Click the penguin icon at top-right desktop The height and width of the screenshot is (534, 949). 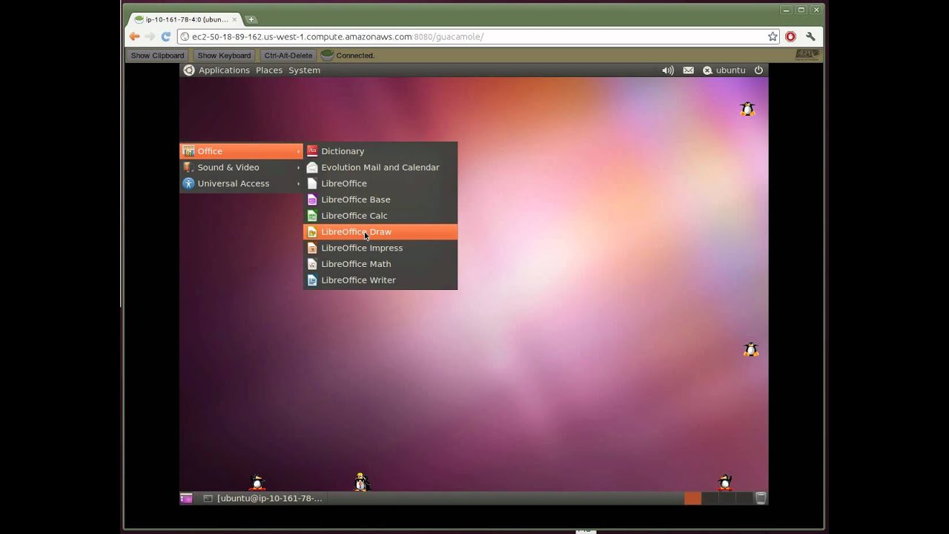point(747,109)
